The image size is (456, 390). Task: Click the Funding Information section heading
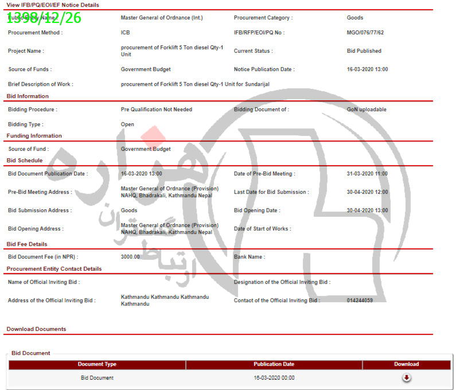click(x=34, y=136)
